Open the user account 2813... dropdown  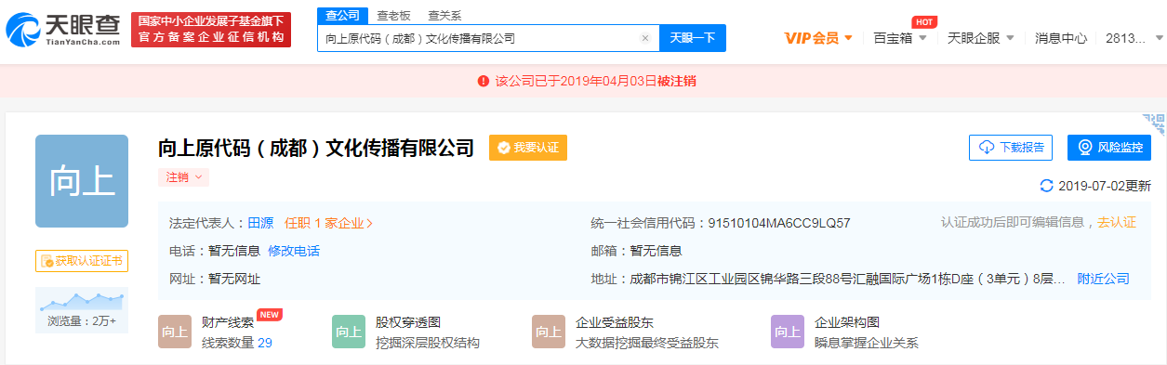1134,38
